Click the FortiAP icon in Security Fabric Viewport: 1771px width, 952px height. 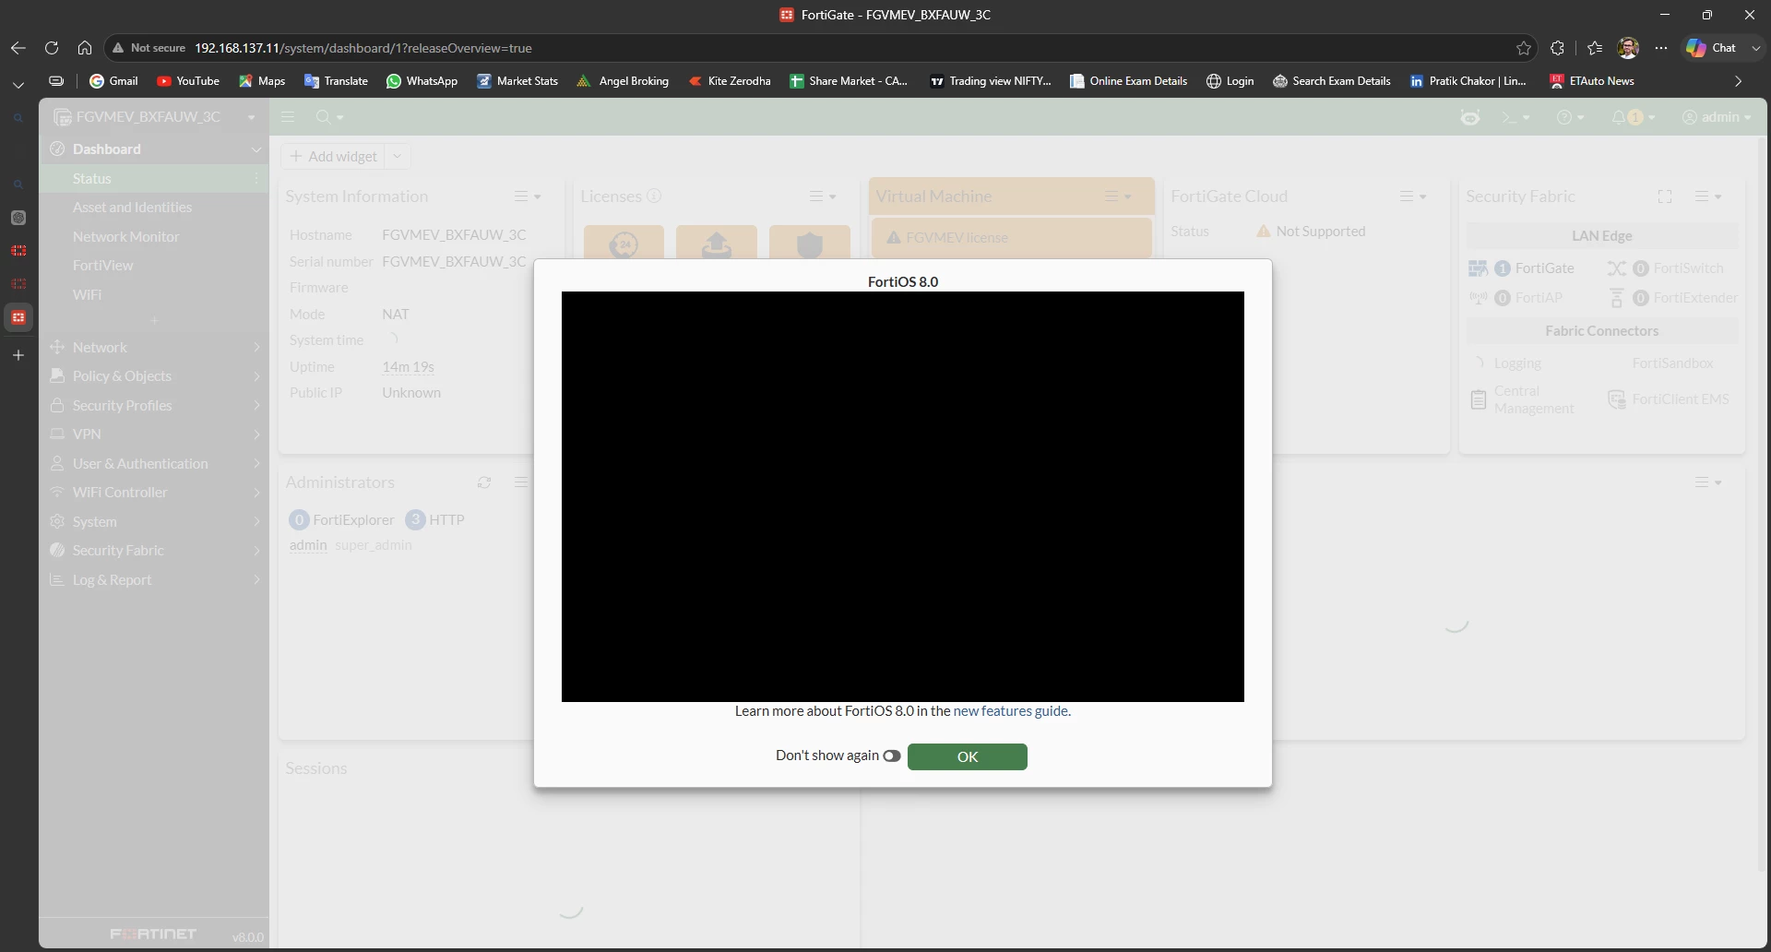click(1478, 298)
